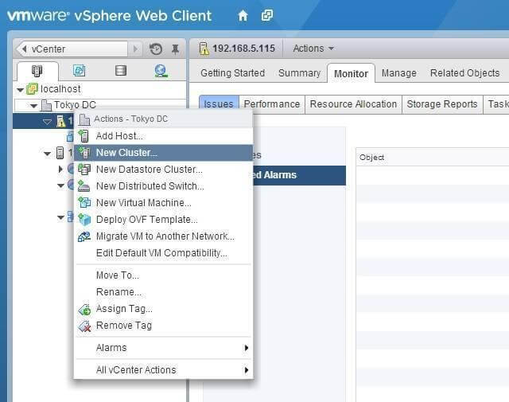Click the Assign Tag icon

tap(84, 310)
